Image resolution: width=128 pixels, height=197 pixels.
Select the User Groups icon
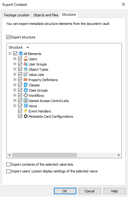26,64
